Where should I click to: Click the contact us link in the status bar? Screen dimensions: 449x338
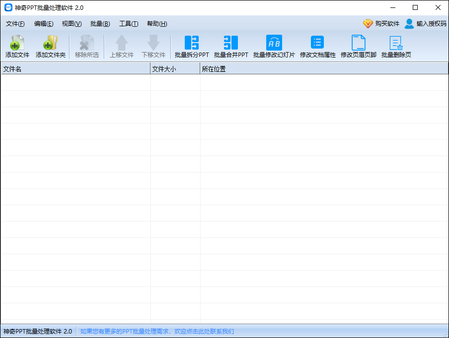157,331
